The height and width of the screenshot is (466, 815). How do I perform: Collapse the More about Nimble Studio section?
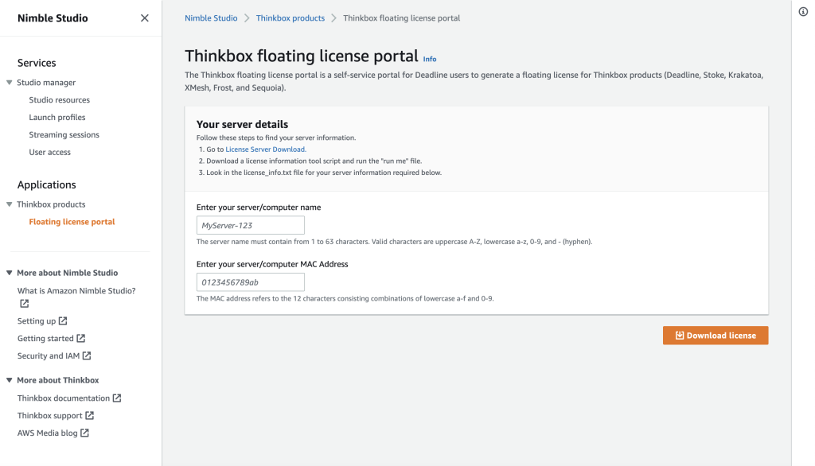tap(9, 273)
